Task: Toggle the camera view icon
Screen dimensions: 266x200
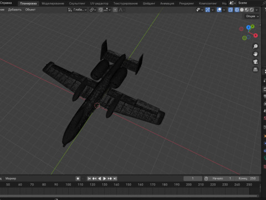Action: [x=255, y=62]
